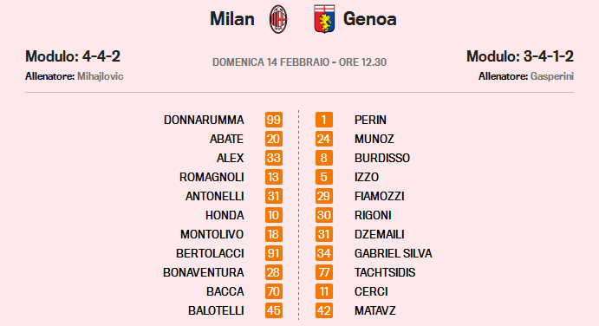599x326 pixels.
Task: Click Cerci's number 11 badge
Action: click(x=324, y=291)
